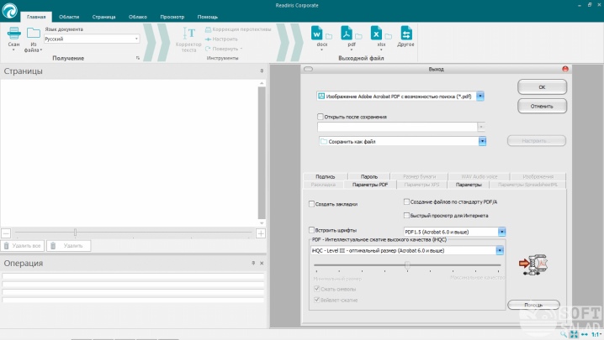Click the PDF compression quality slider handle
This screenshot has width=604, height=340.
point(407,264)
